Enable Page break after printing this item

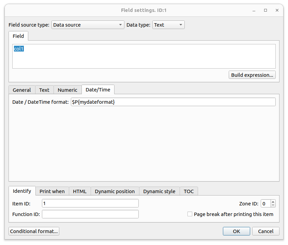pos(190,214)
